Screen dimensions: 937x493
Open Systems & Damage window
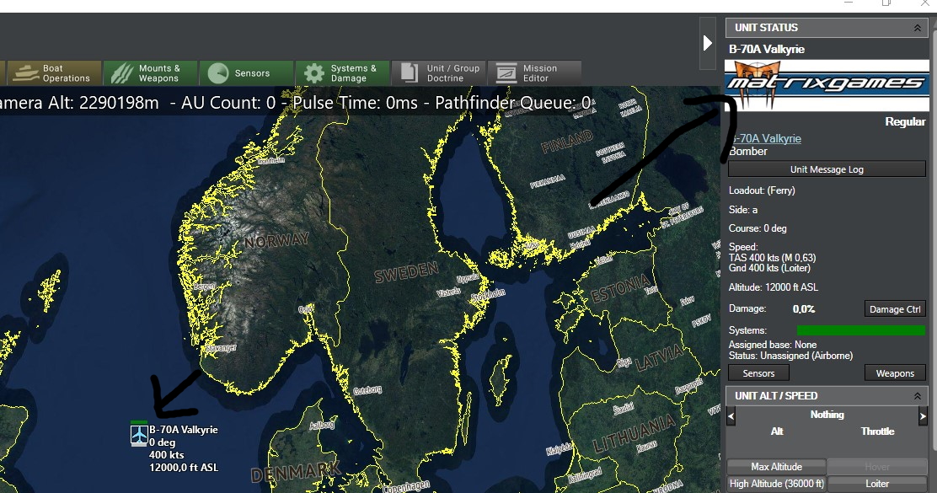click(343, 73)
